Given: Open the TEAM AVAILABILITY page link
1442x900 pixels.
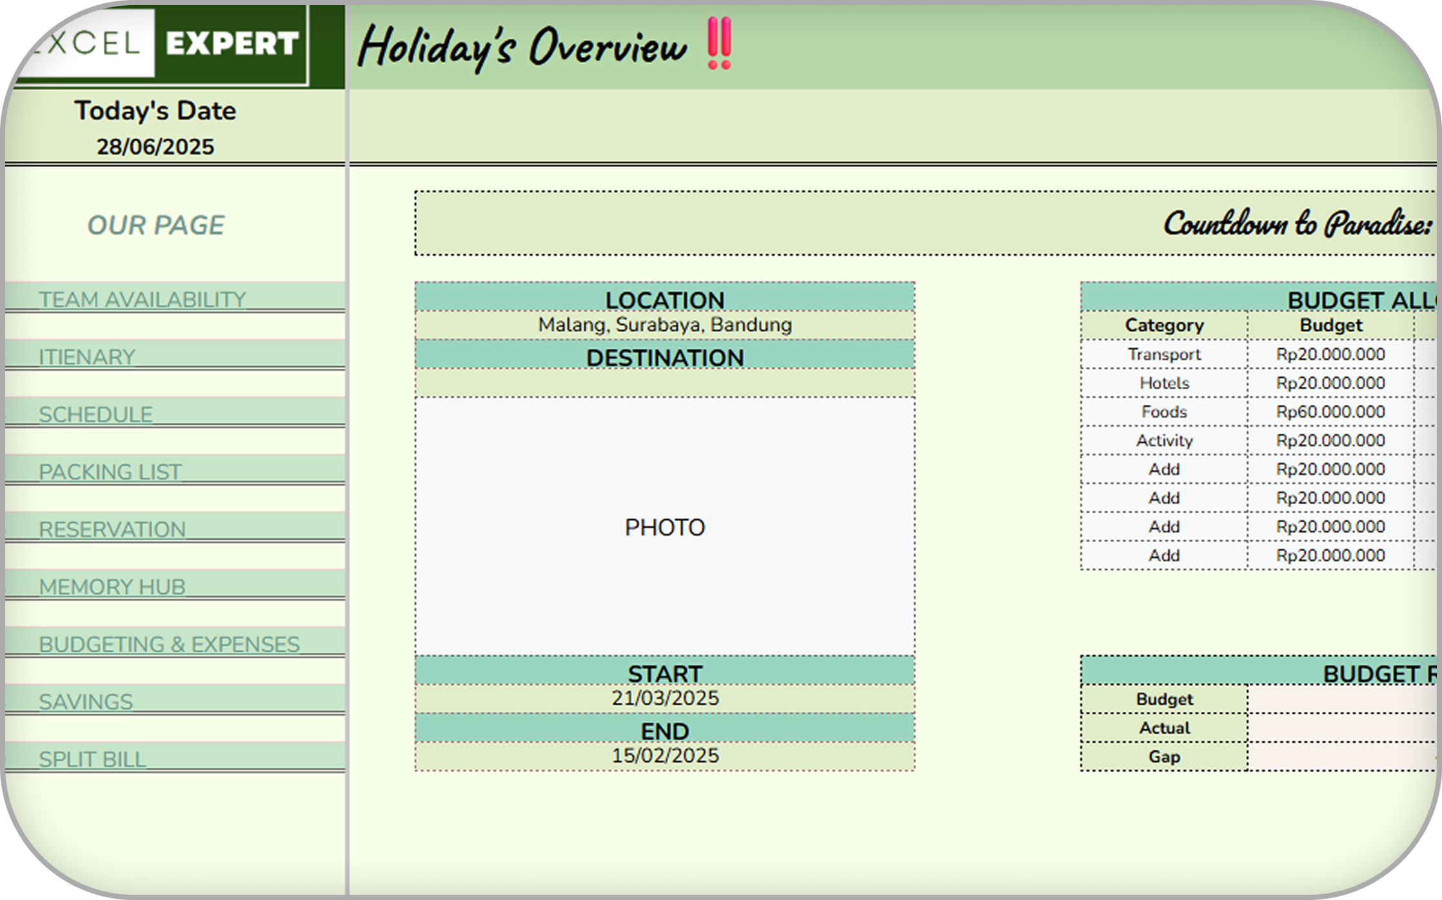Looking at the screenshot, I should [x=143, y=299].
